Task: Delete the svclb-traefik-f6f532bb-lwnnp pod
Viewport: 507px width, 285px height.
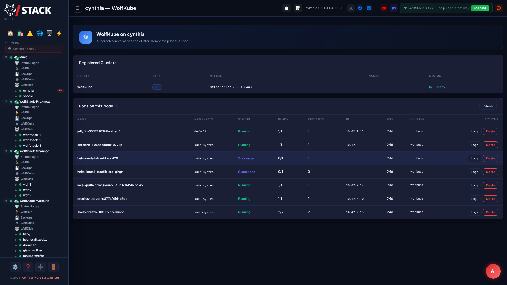Action: 490,212
